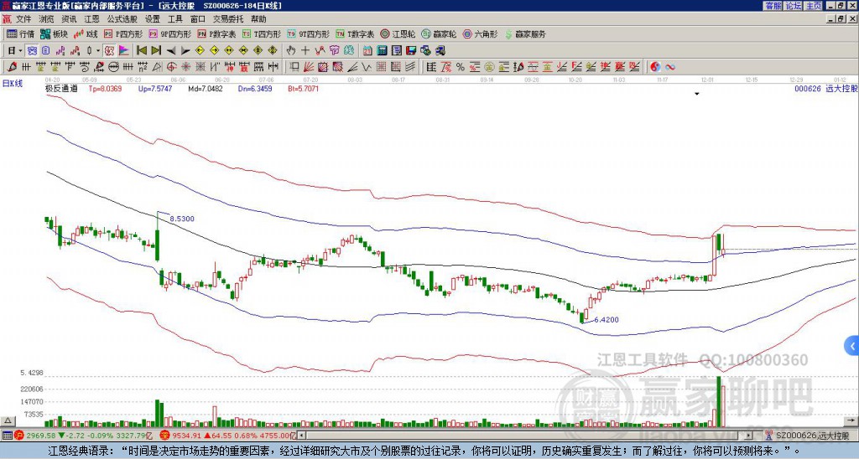Open the 论坛 forum link

pyautogui.click(x=794, y=6)
